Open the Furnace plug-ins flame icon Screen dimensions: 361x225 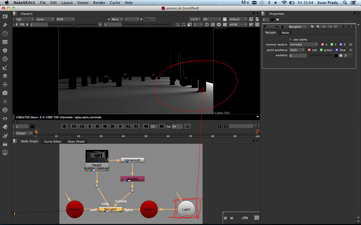(x=5, y=152)
